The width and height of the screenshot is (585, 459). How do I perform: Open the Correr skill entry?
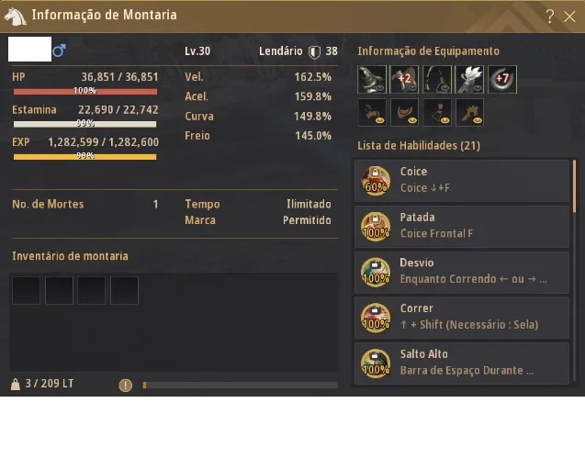click(x=462, y=318)
